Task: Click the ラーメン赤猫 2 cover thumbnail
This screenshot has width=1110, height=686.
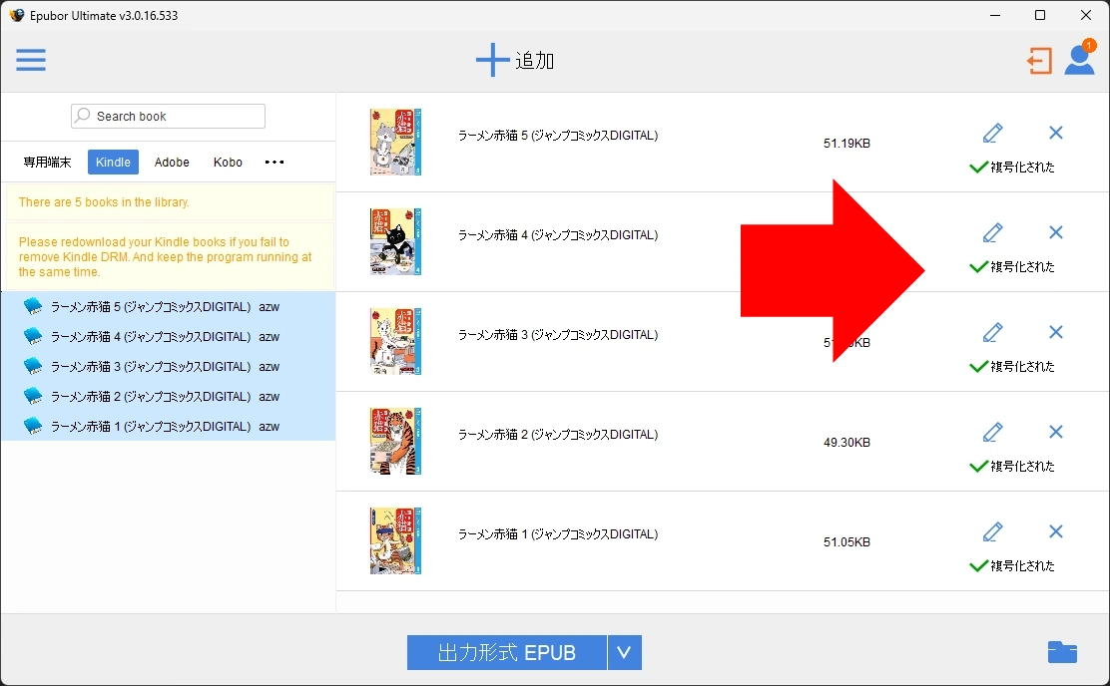Action: coord(394,442)
